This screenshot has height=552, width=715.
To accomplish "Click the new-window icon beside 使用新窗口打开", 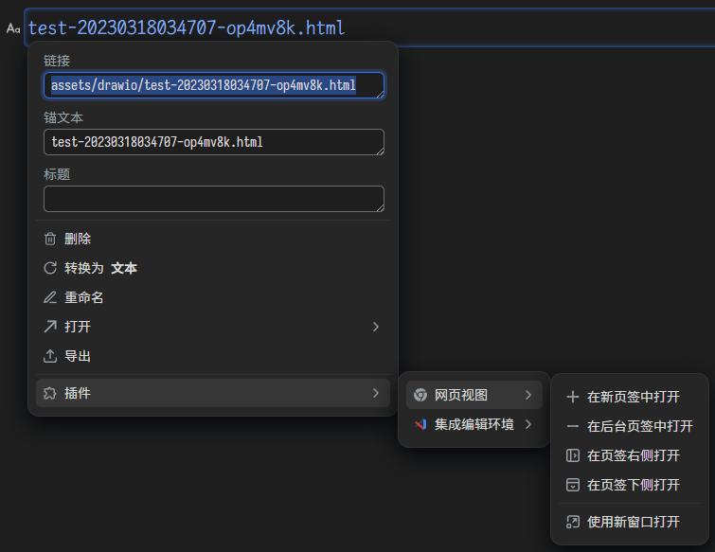I will click(x=573, y=522).
